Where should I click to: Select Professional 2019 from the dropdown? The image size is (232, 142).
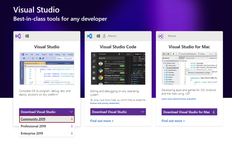(x=47, y=126)
